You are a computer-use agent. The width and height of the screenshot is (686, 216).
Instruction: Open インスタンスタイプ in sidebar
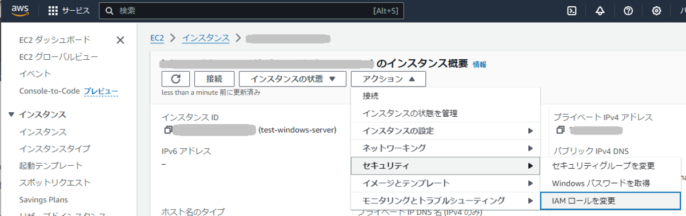pyautogui.click(x=55, y=149)
